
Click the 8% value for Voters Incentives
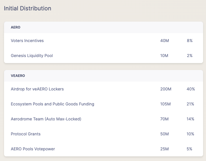tap(190, 41)
